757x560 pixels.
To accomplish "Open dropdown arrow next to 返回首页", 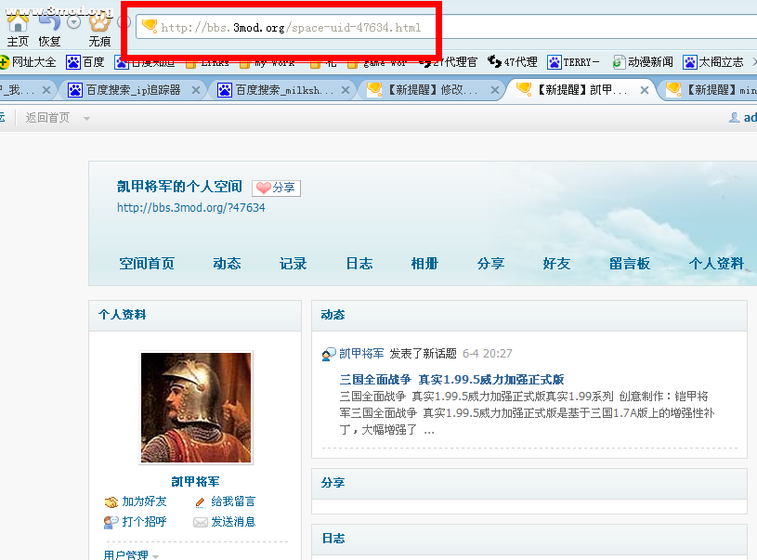I will pyautogui.click(x=87, y=118).
